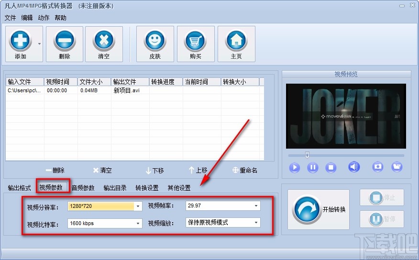Open the 视频缩放 dropdown 保持原视频模式
The image size is (419, 260).
click(223, 222)
